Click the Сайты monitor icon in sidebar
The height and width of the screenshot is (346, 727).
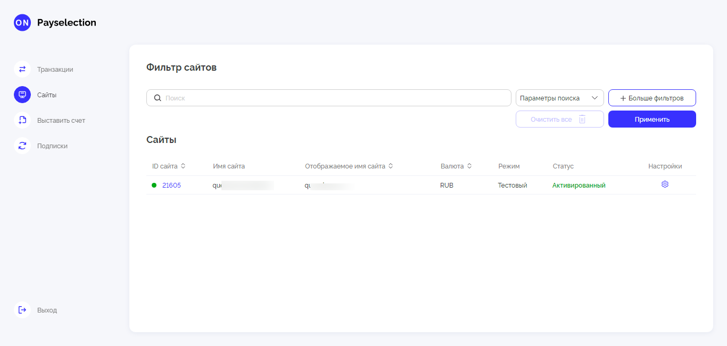click(22, 95)
